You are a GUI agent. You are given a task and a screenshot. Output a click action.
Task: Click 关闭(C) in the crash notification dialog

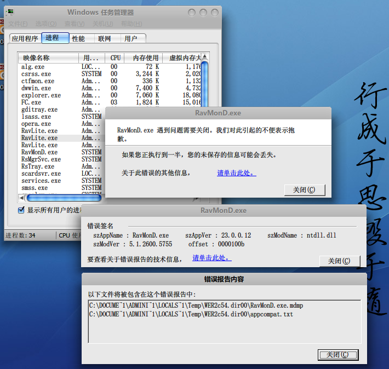click(x=305, y=190)
